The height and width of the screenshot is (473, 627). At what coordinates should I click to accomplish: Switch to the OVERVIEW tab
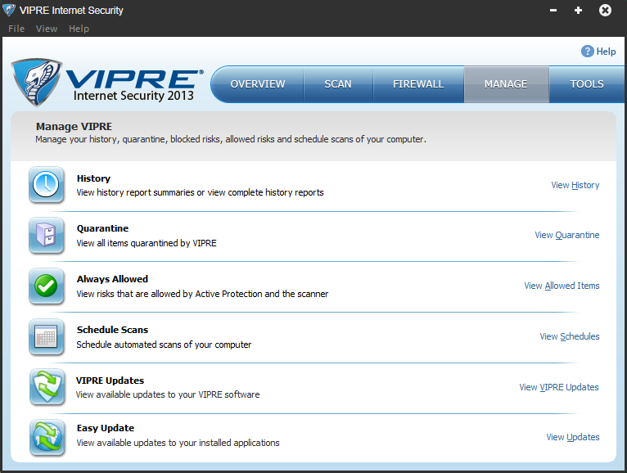[x=258, y=84]
